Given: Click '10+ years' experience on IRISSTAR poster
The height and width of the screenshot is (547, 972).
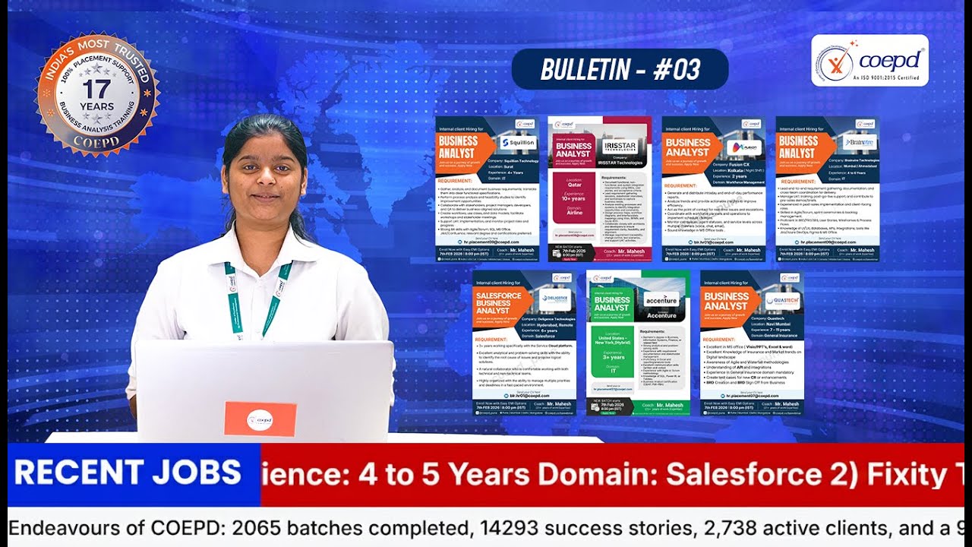Looking at the screenshot, I should coord(574,199).
